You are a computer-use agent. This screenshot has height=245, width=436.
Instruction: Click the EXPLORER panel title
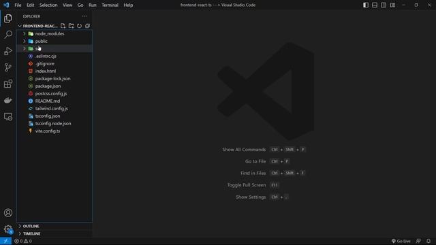coord(32,16)
